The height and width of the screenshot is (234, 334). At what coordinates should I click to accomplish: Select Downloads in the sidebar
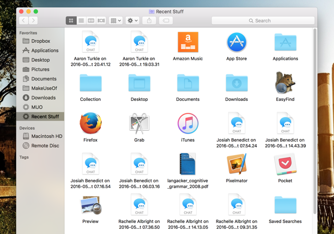click(x=43, y=98)
